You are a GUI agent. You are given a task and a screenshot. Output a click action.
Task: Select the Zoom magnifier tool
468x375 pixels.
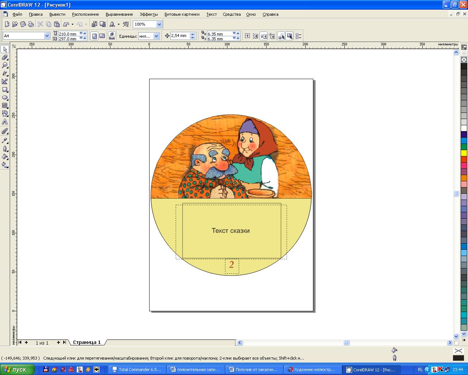[x=5, y=65]
